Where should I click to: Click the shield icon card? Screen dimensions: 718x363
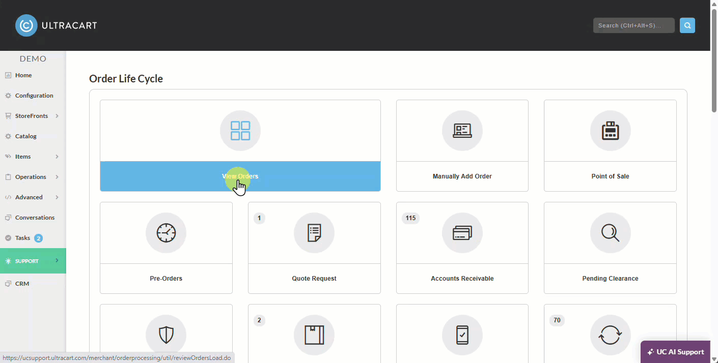(166, 335)
